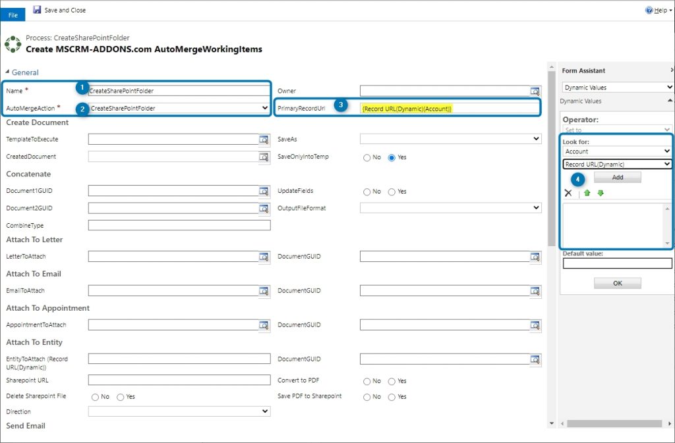
Task: Choose No for UpdateFields
Action: pyautogui.click(x=367, y=192)
